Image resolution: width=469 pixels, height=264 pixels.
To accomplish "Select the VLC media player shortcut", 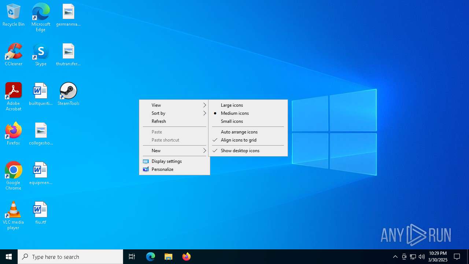I will (14, 216).
